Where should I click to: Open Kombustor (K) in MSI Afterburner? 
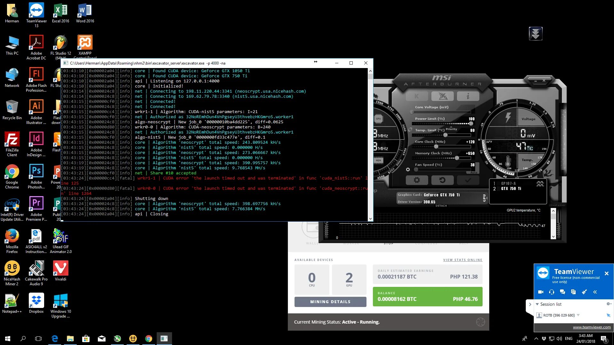click(417, 96)
